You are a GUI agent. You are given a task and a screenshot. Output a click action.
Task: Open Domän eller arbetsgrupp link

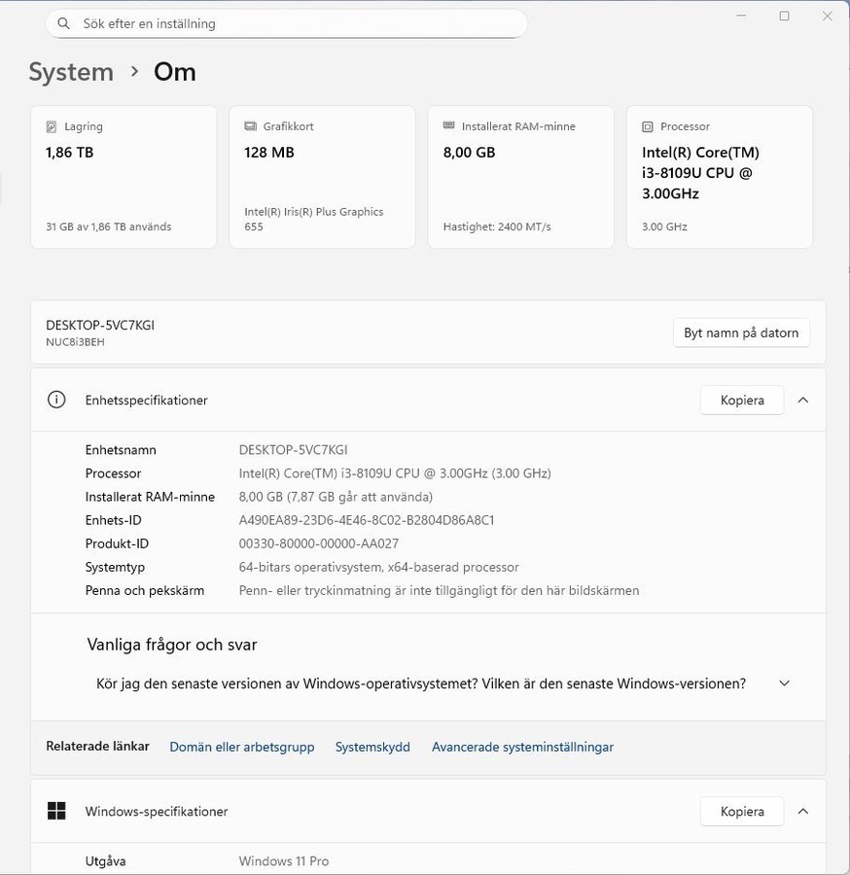[242, 747]
